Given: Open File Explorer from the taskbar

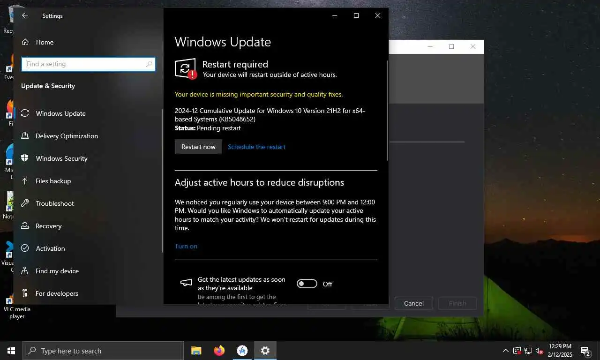Looking at the screenshot, I should point(196,351).
